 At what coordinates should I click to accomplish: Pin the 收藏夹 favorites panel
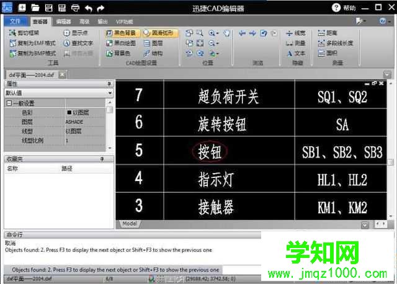pyautogui.click(x=102, y=159)
